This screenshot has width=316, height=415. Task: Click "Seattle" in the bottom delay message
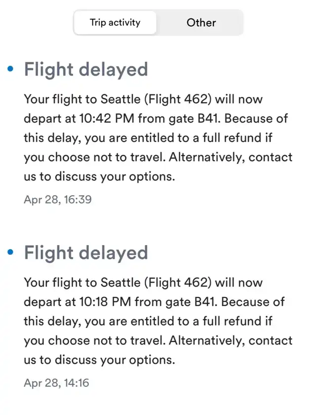[x=120, y=283]
